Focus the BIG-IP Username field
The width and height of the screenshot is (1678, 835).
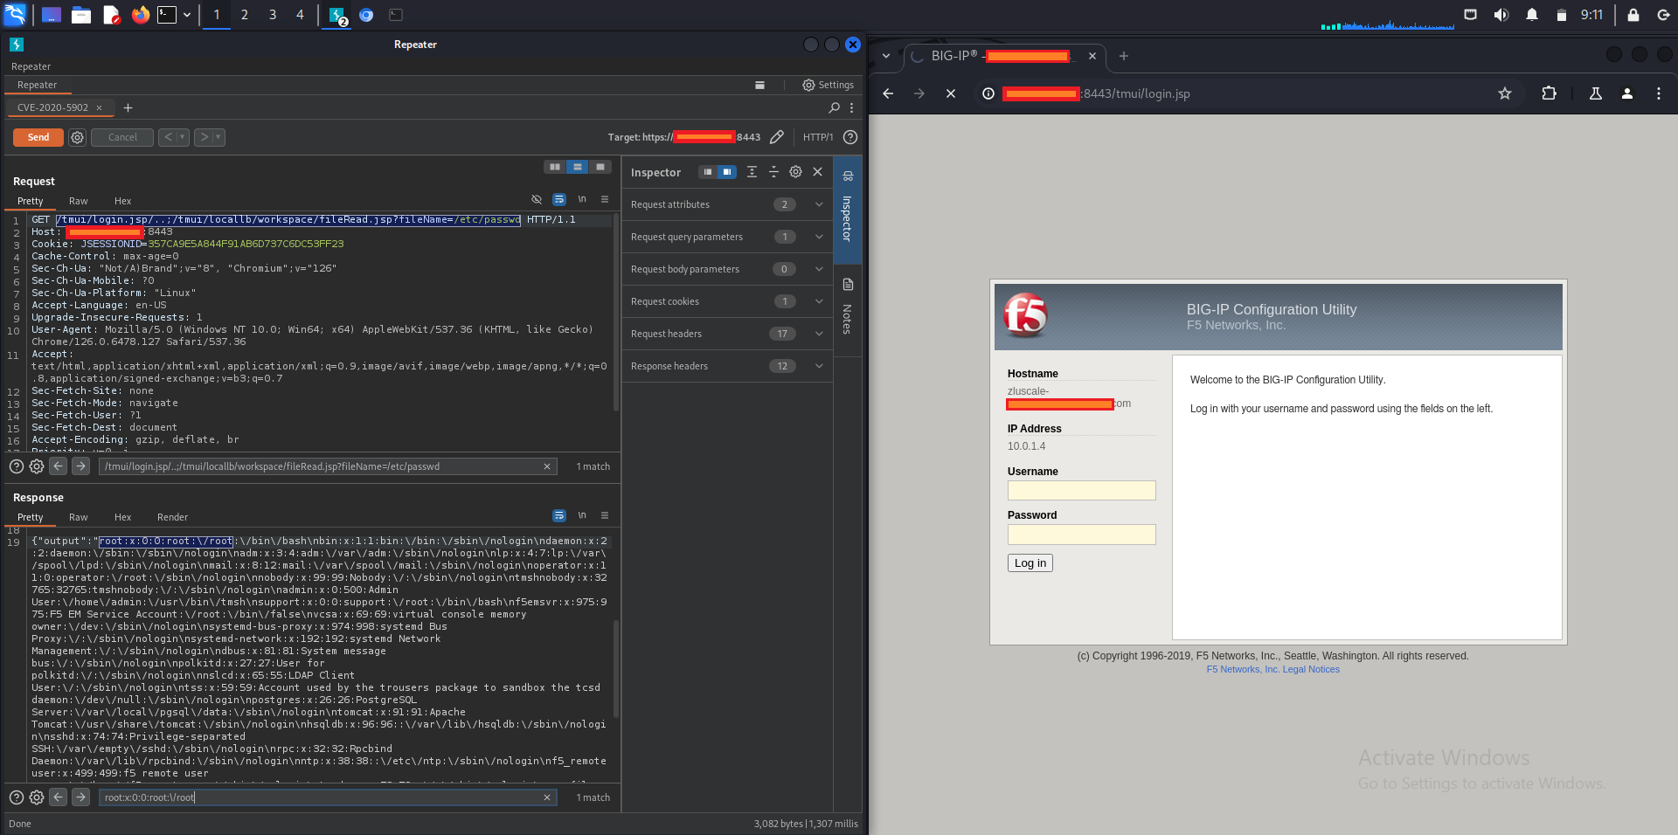(1082, 491)
